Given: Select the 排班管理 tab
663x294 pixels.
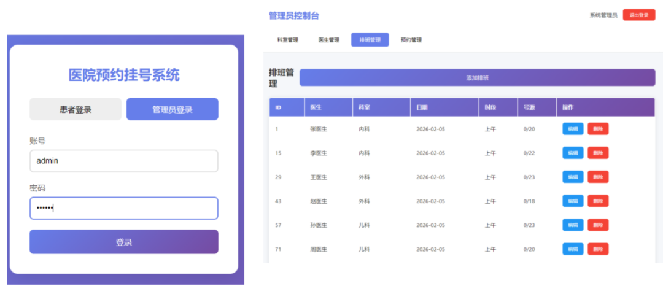Looking at the screenshot, I should (x=370, y=40).
